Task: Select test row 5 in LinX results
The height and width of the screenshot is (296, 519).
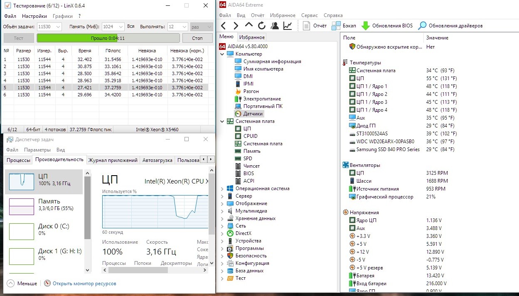Action: [x=105, y=88]
